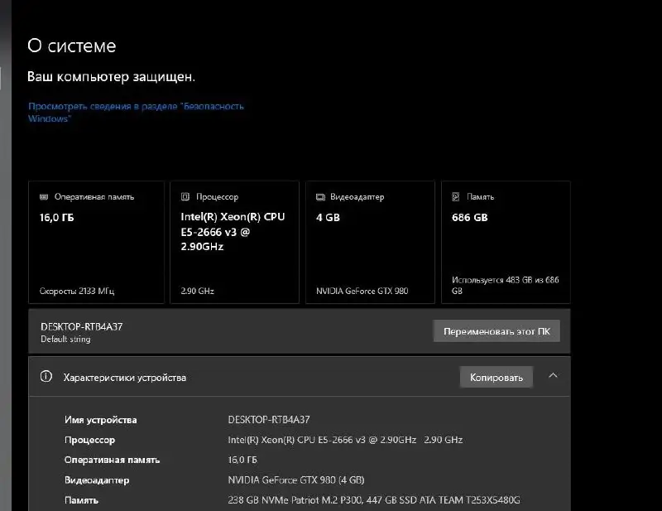Click the Скорости 2133 МГц label

pos(77,291)
